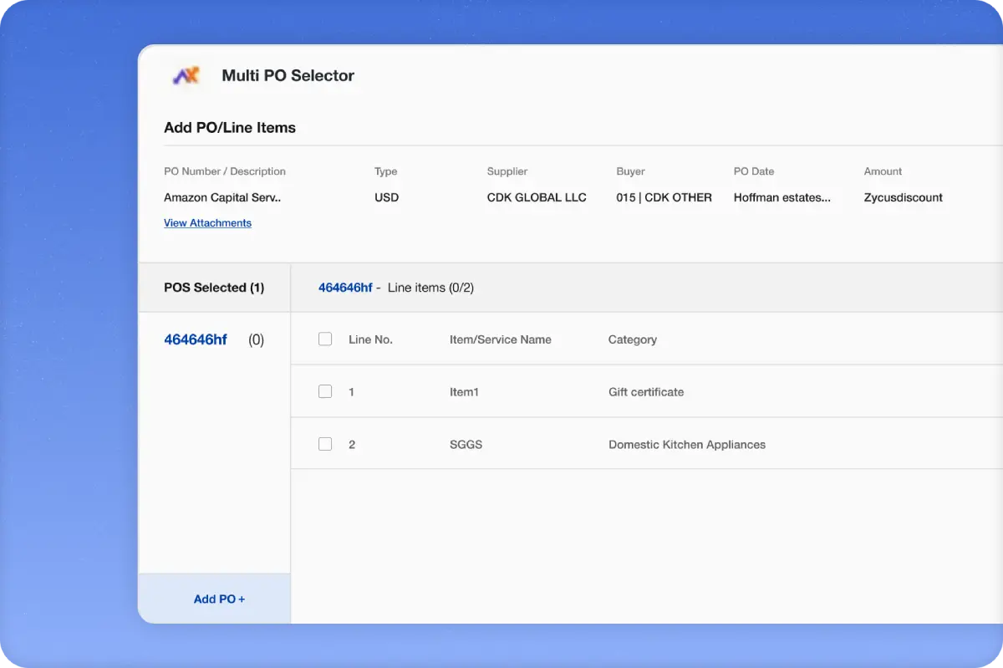Viewport: 1003px width, 668px height.
Task: Tick the checkbox for line 1
Action: [x=325, y=392]
